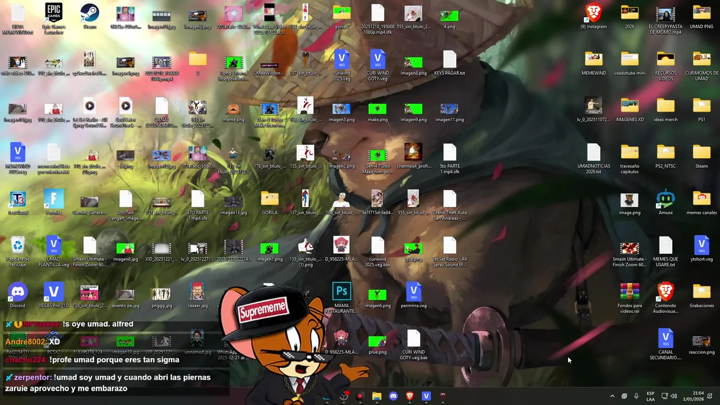Image resolution: width=720 pixels, height=405 pixels.
Task: Select the Soul Eater Soundtrack media file
Action: click(x=125, y=112)
